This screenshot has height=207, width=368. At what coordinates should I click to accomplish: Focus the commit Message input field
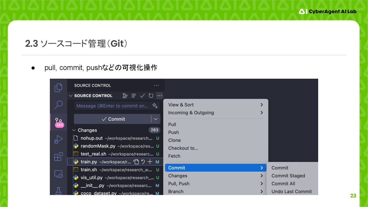click(x=117, y=106)
